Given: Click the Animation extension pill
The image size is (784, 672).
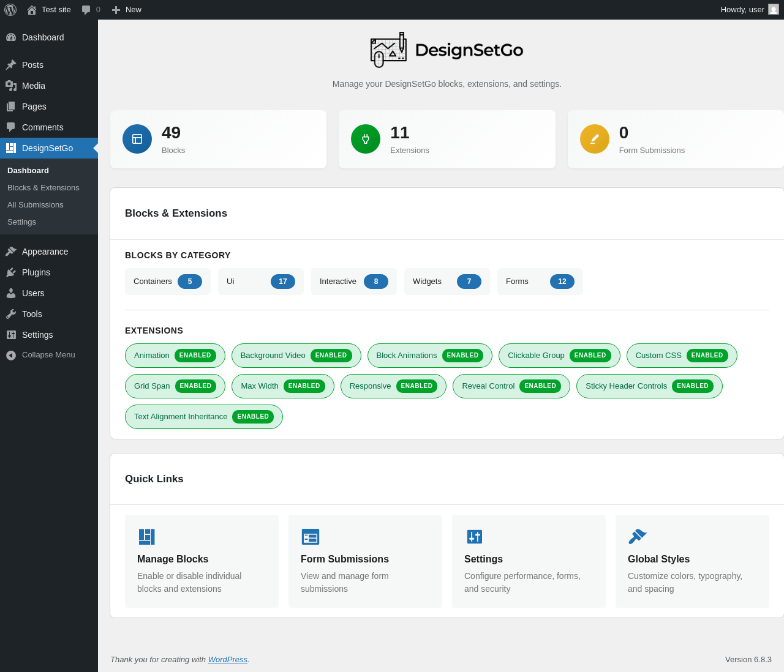Looking at the screenshot, I should point(175,356).
